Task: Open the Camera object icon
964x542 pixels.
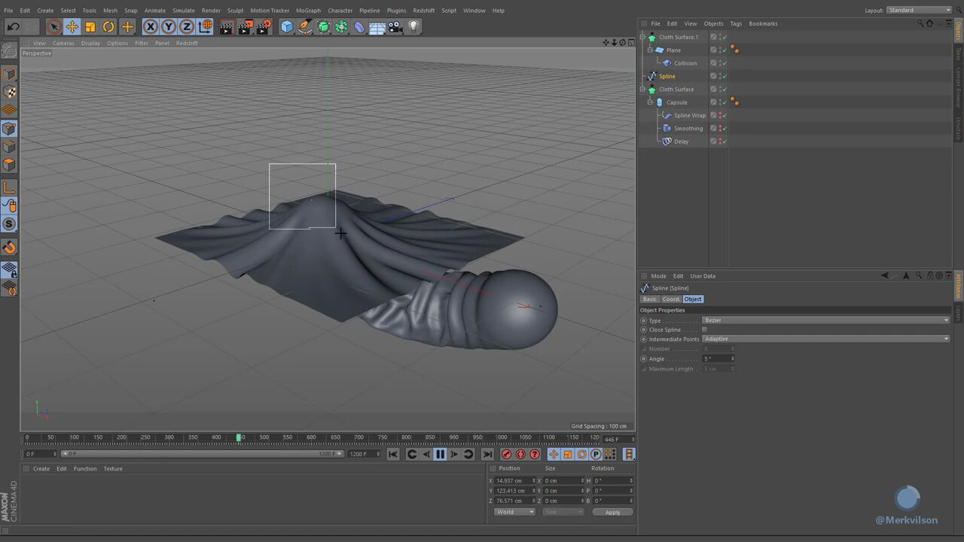Action: pyautogui.click(x=395, y=27)
